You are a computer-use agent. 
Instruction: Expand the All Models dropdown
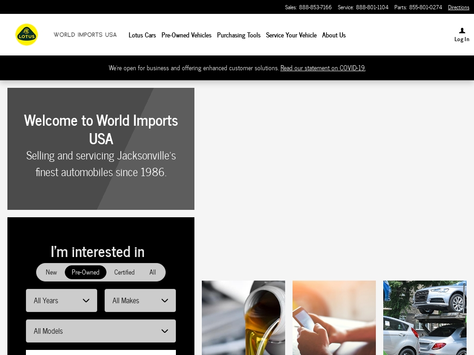click(x=101, y=331)
